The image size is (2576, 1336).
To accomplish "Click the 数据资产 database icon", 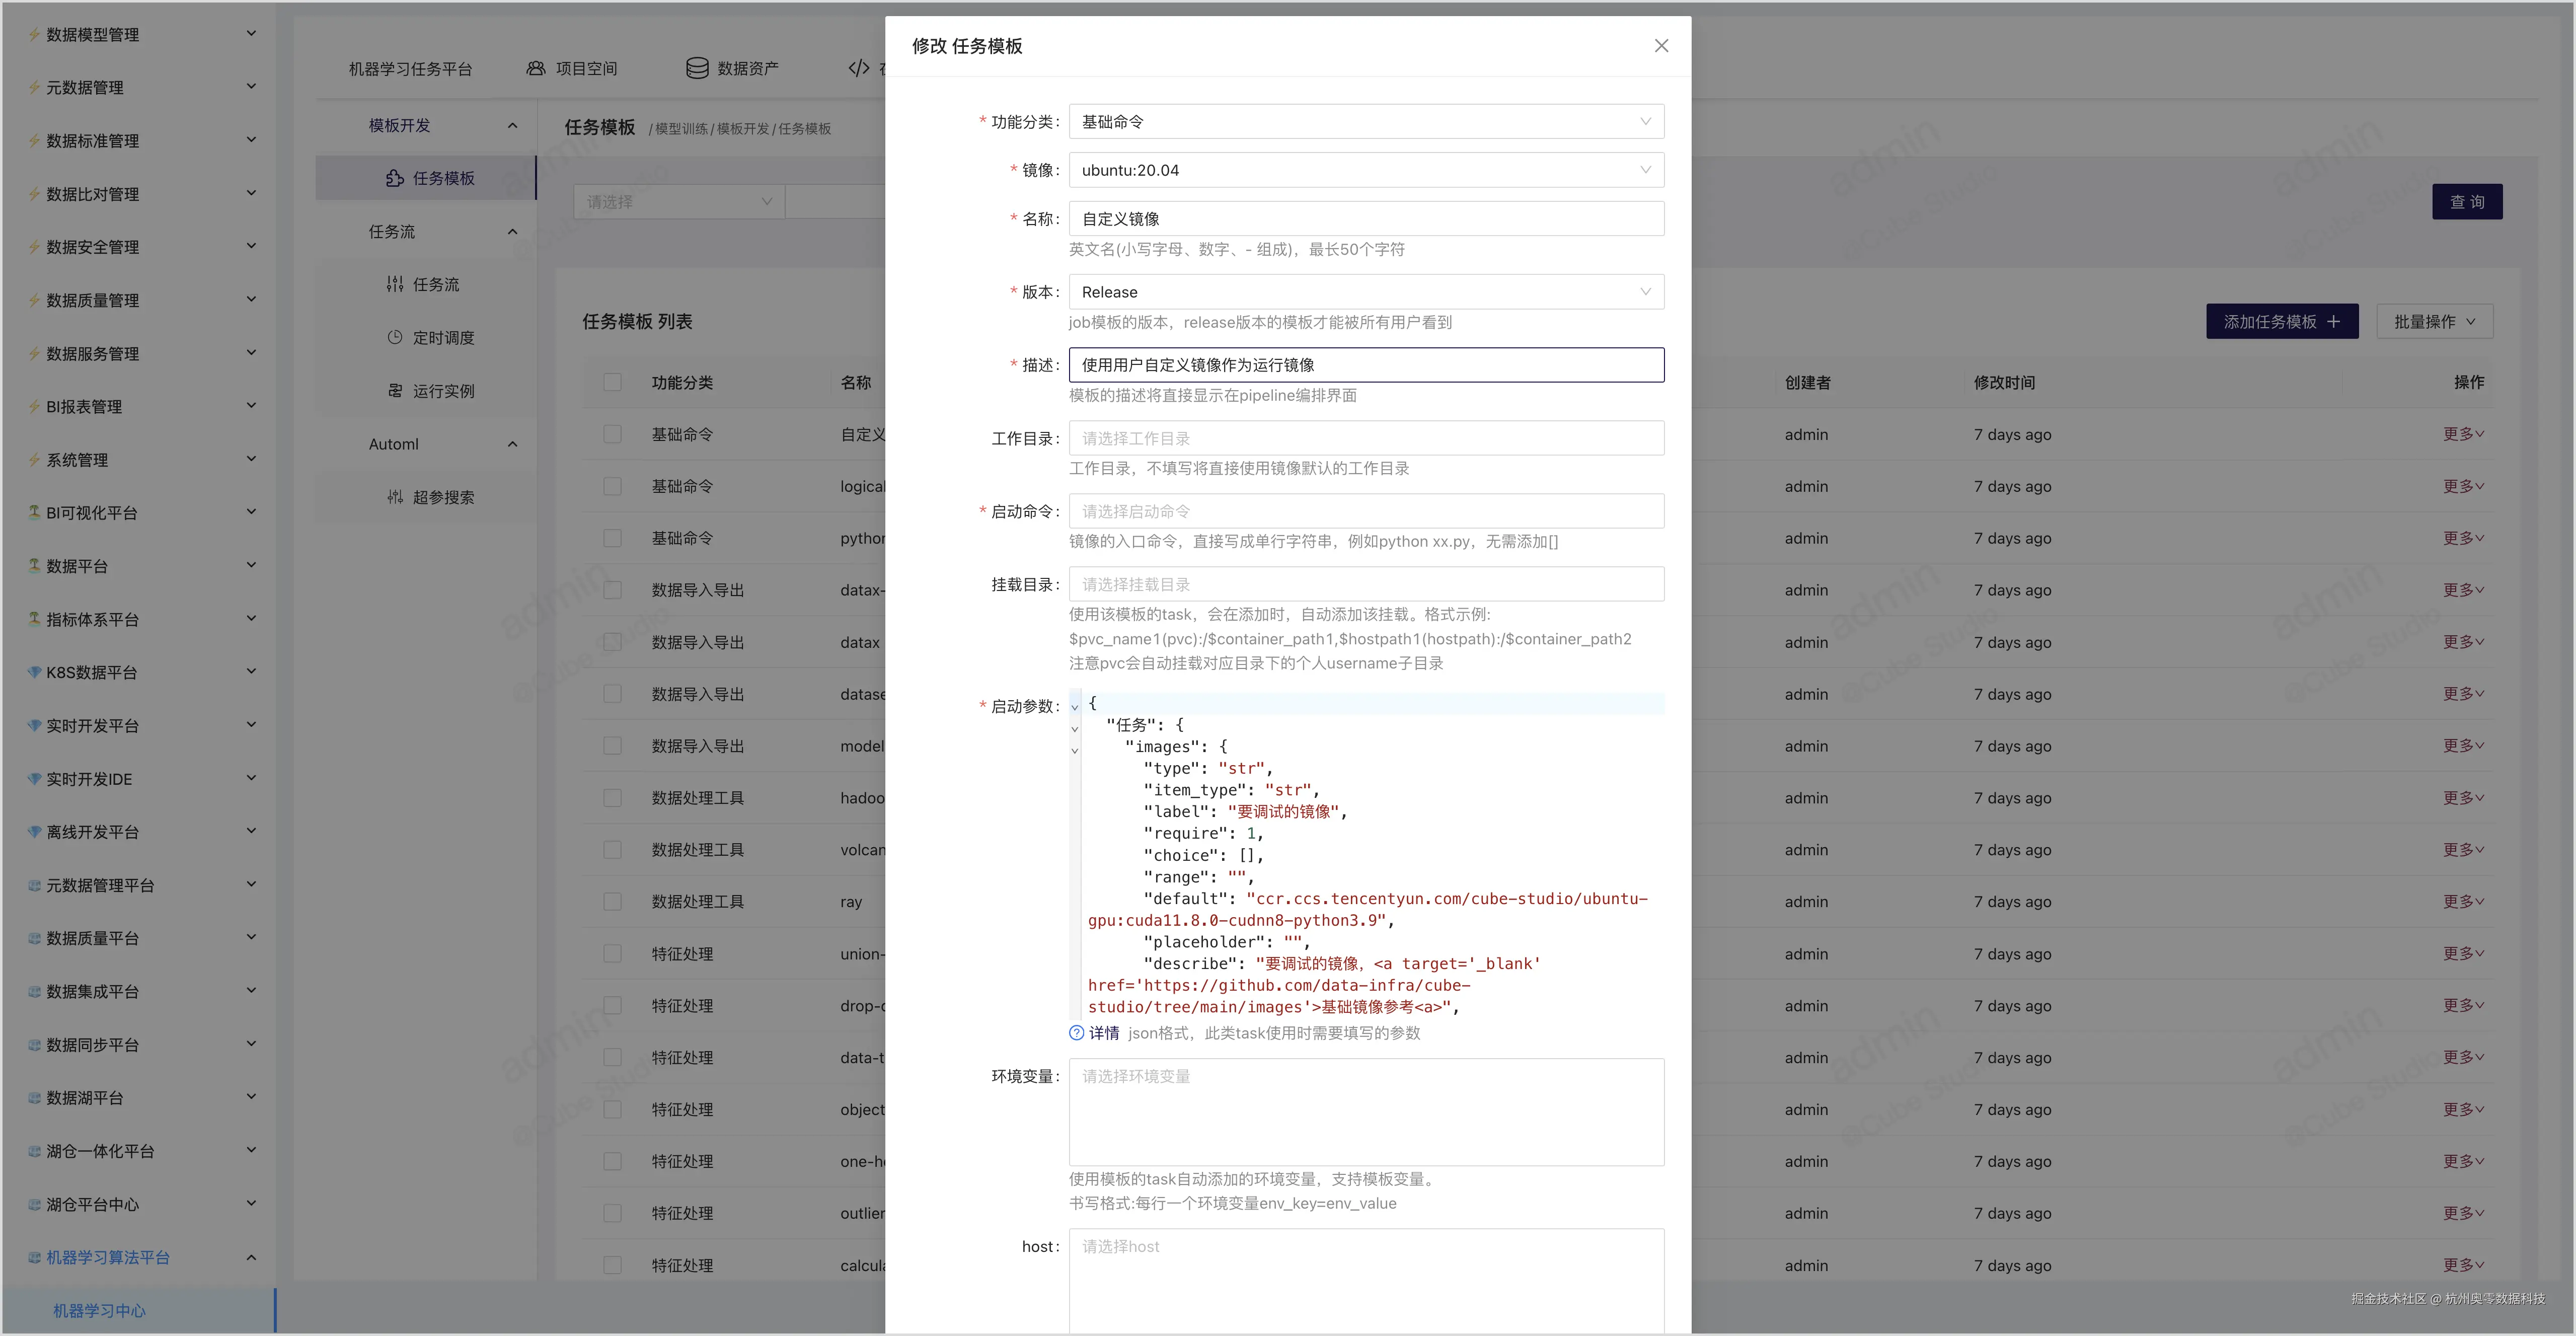I will pos(697,68).
